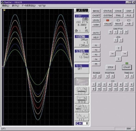The width and height of the screenshot is (136, 131).
Task: Click the cursor (カーソル) OFF panel
Action: point(82,69)
